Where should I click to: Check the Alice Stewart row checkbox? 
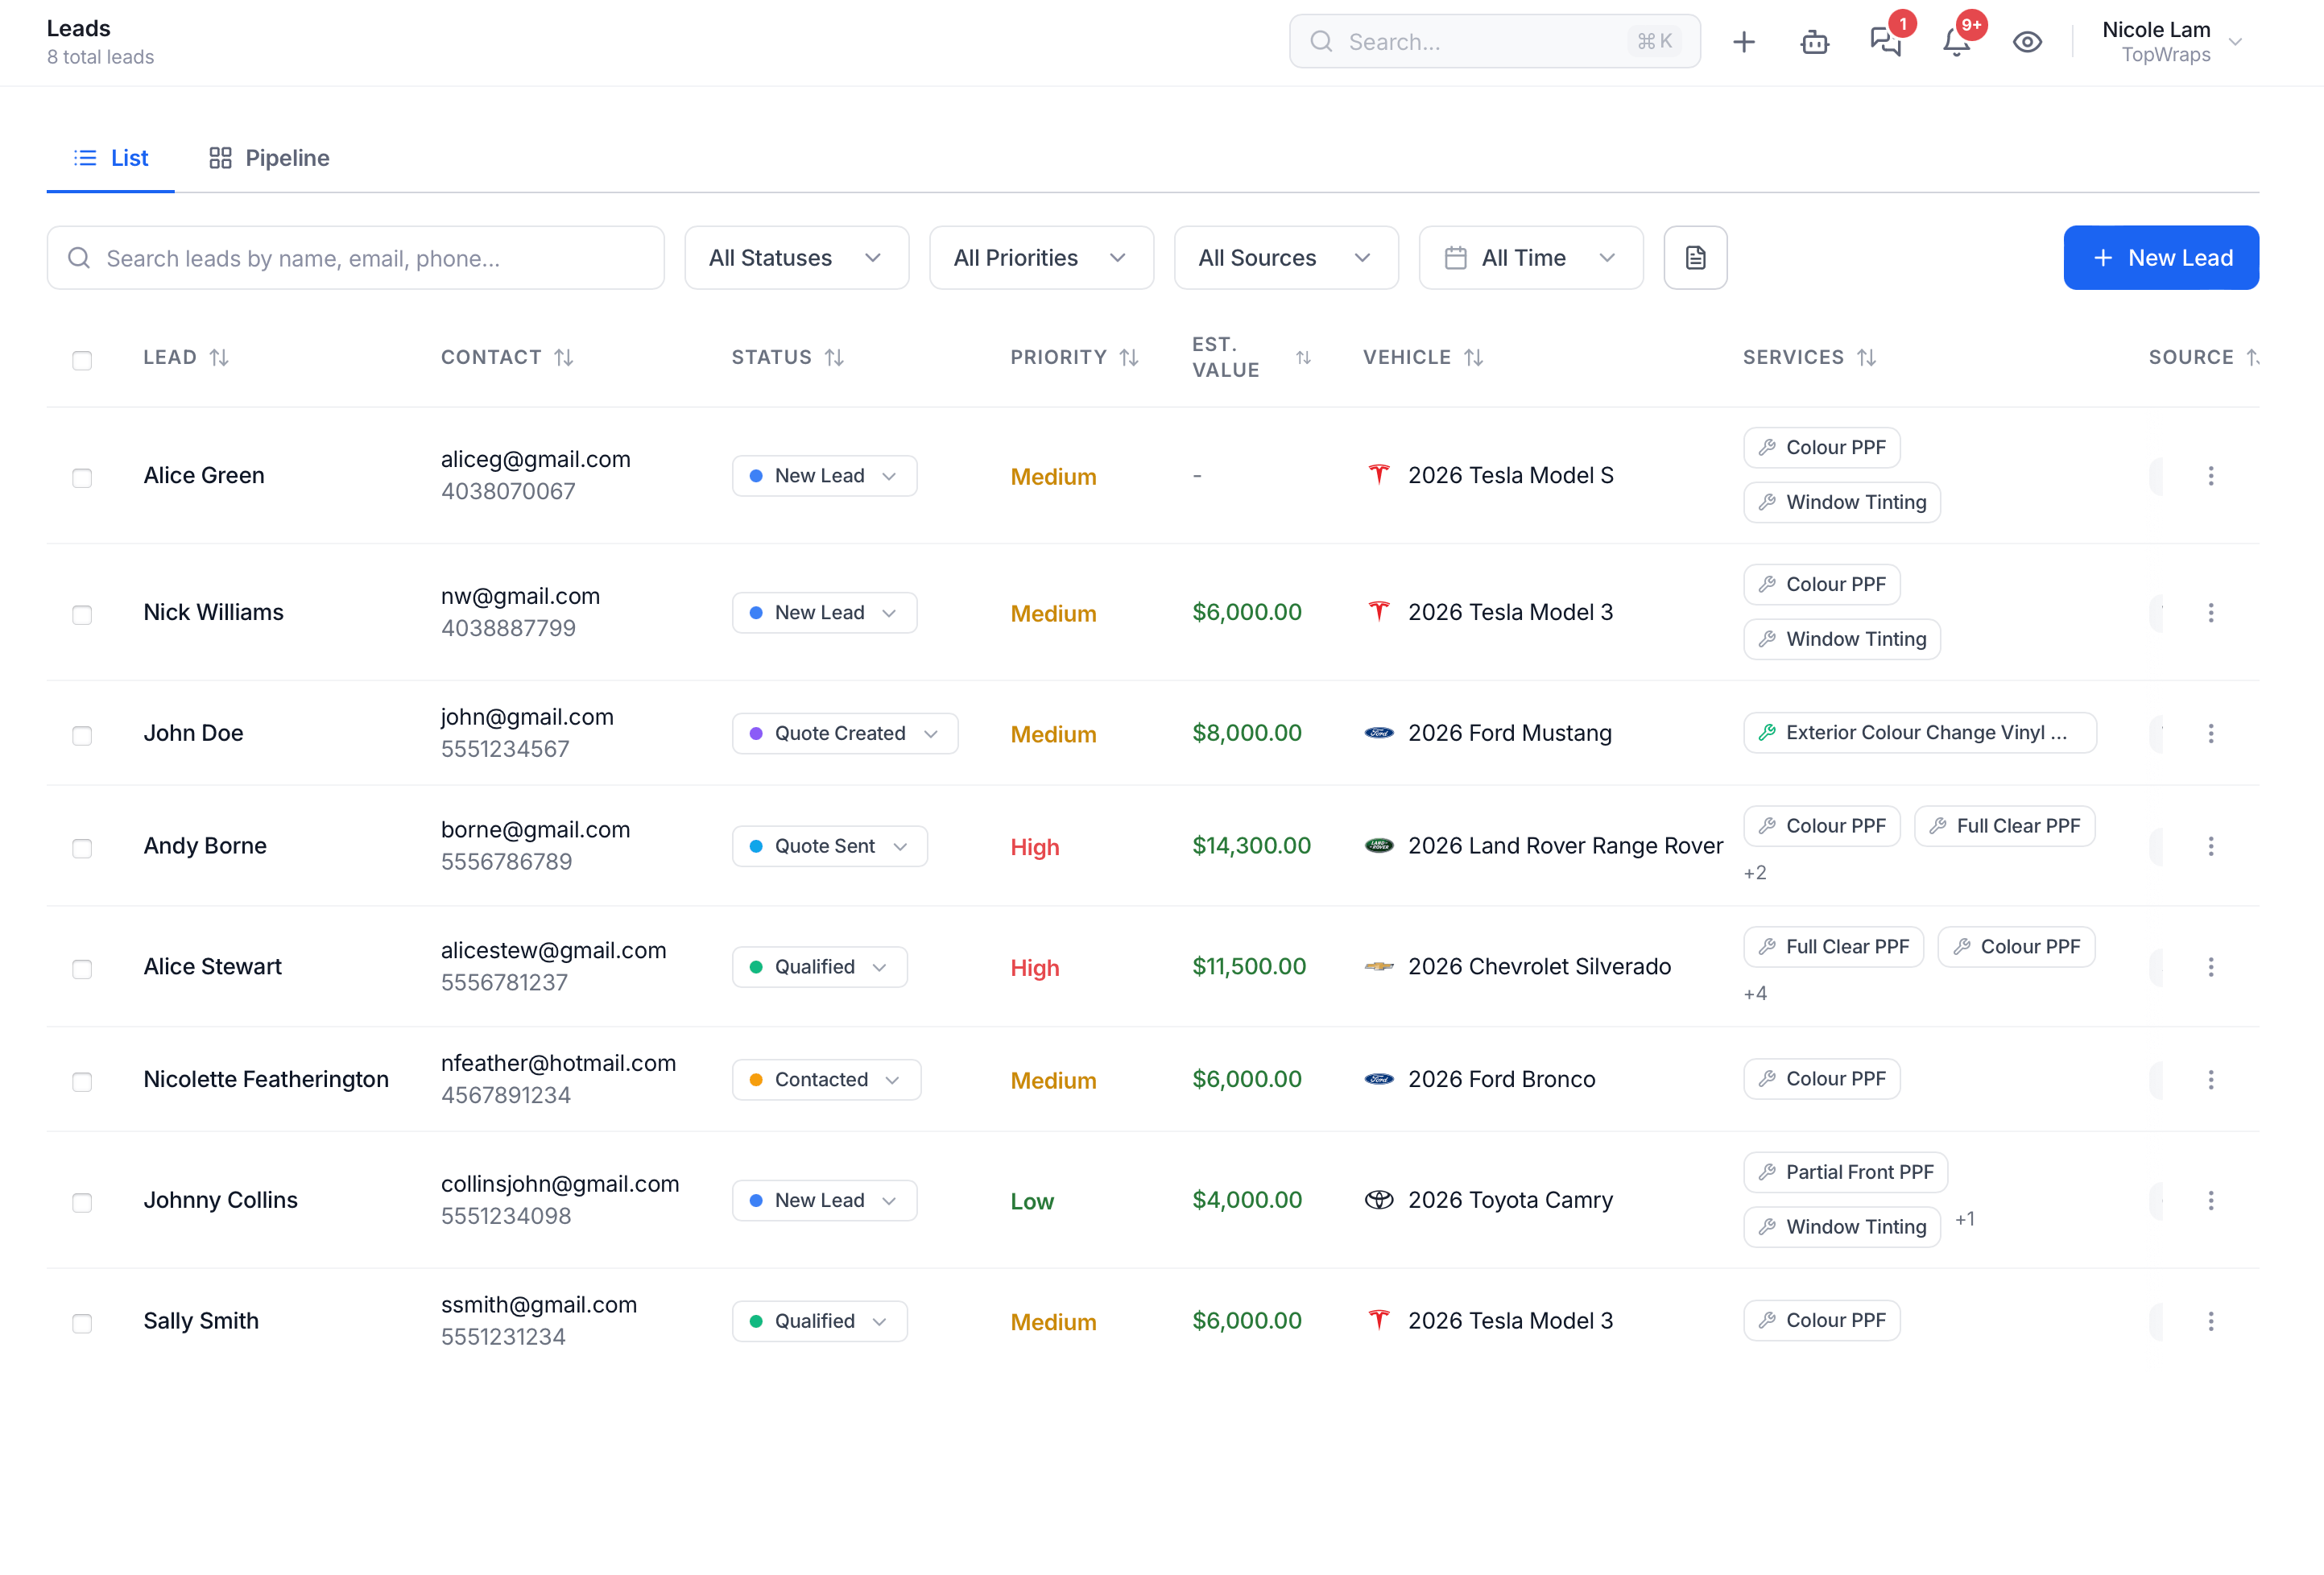(x=82, y=970)
